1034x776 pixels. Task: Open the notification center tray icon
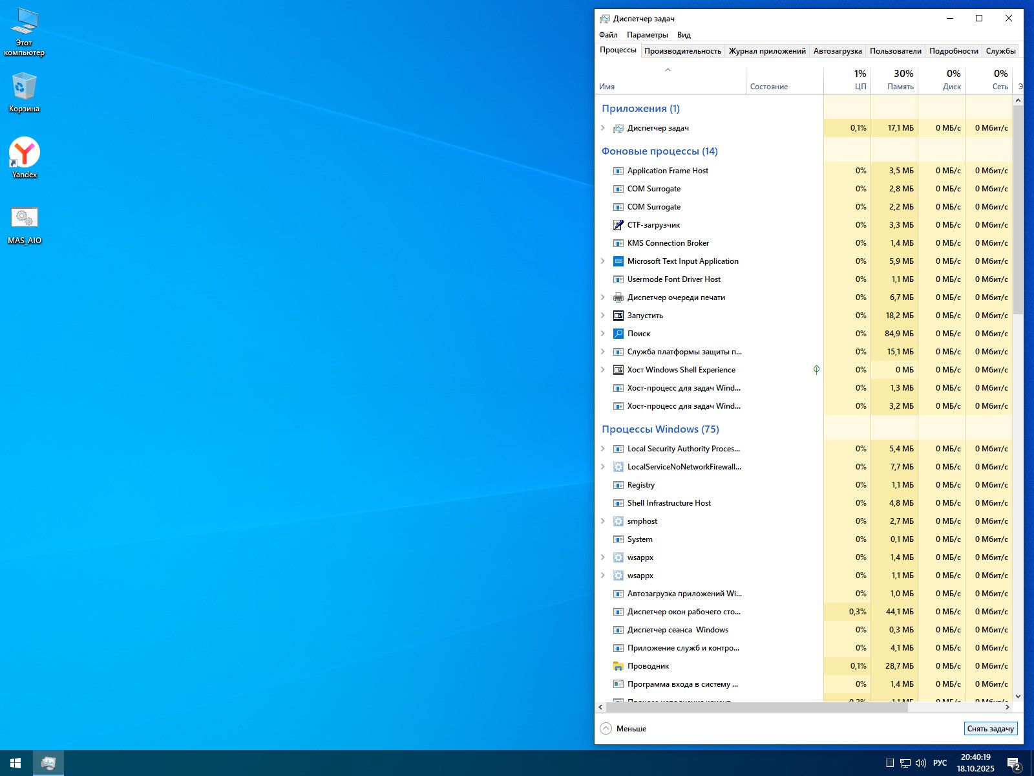click(1013, 763)
